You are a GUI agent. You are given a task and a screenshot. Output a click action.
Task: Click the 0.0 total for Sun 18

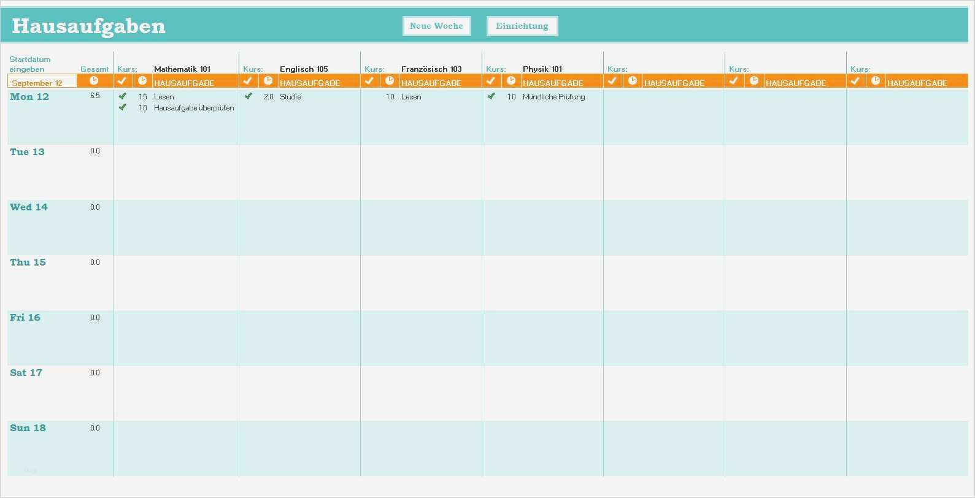pyautogui.click(x=95, y=428)
